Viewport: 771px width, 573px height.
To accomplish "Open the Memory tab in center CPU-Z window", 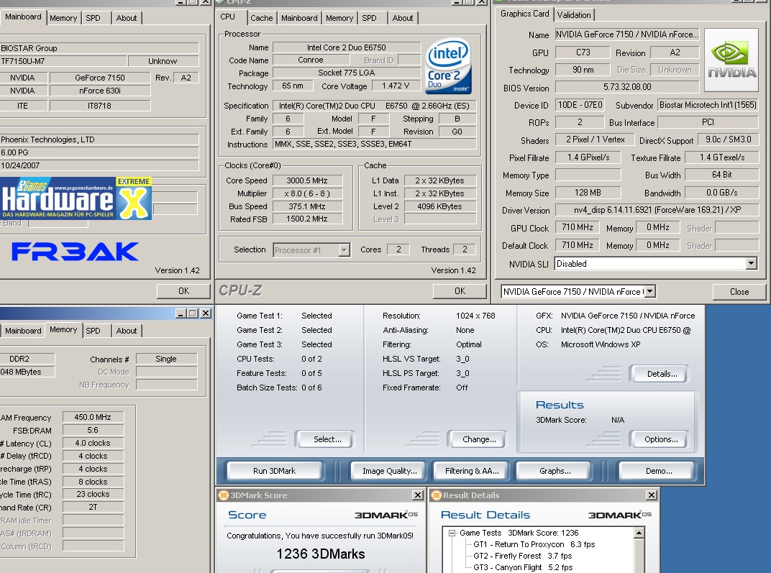I will (x=339, y=18).
